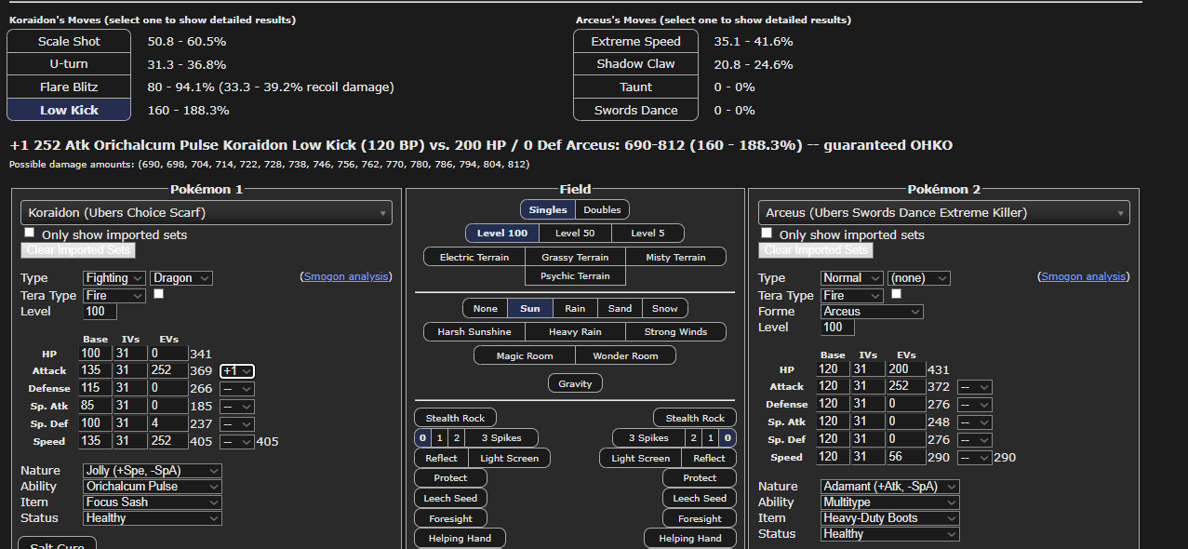Select Arceus's Swords Dance move

pos(635,110)
